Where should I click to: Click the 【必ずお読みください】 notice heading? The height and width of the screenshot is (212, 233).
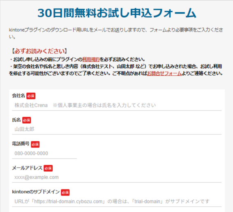[39, 51]
